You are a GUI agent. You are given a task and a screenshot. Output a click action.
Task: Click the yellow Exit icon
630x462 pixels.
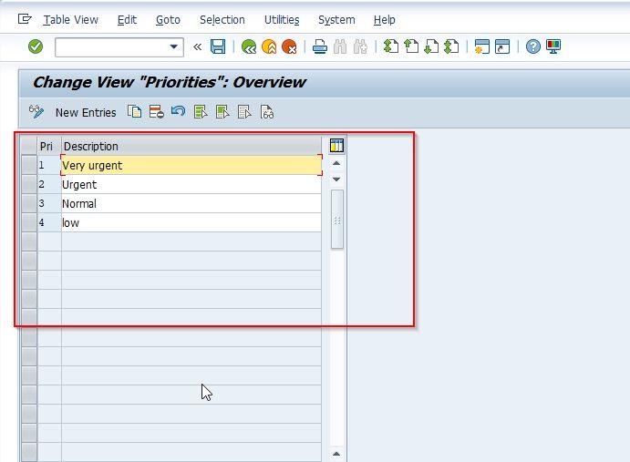pos(269,46)
